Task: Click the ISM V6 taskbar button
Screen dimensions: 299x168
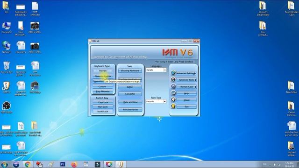Action: click(x=121, y=164)
